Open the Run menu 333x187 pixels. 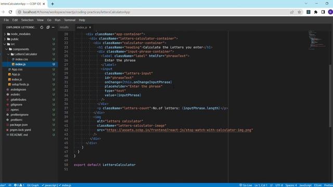[58, 20]
